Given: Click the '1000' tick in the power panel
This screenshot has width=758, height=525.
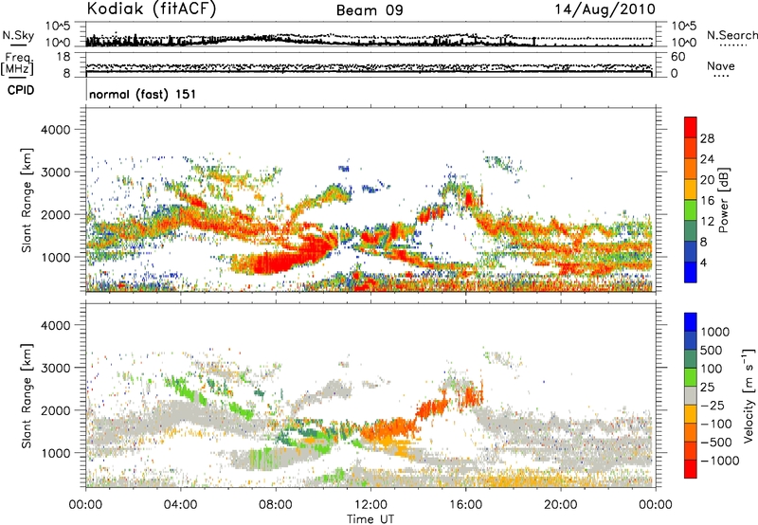Looking at the screenshot, I should click(55, 257).
